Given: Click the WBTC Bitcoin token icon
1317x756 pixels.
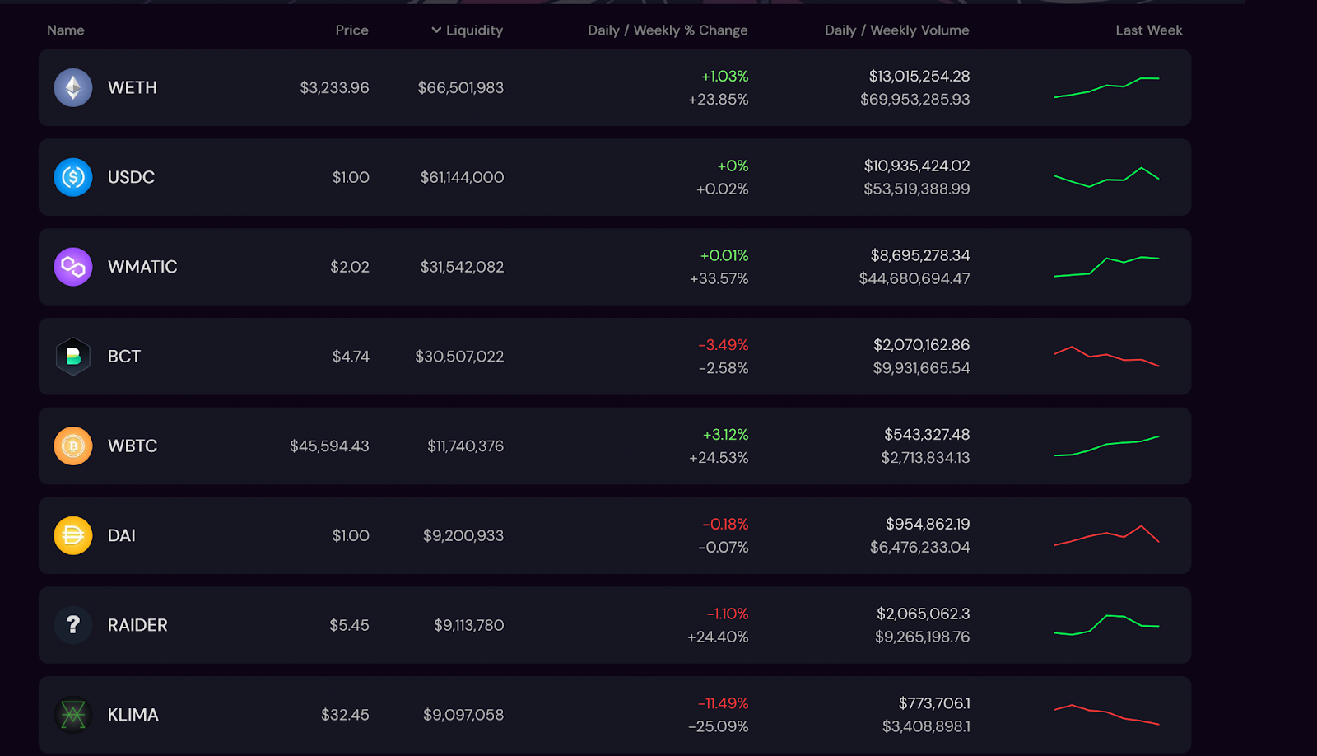Looking at the screenshot, I should tap(73, 446).
